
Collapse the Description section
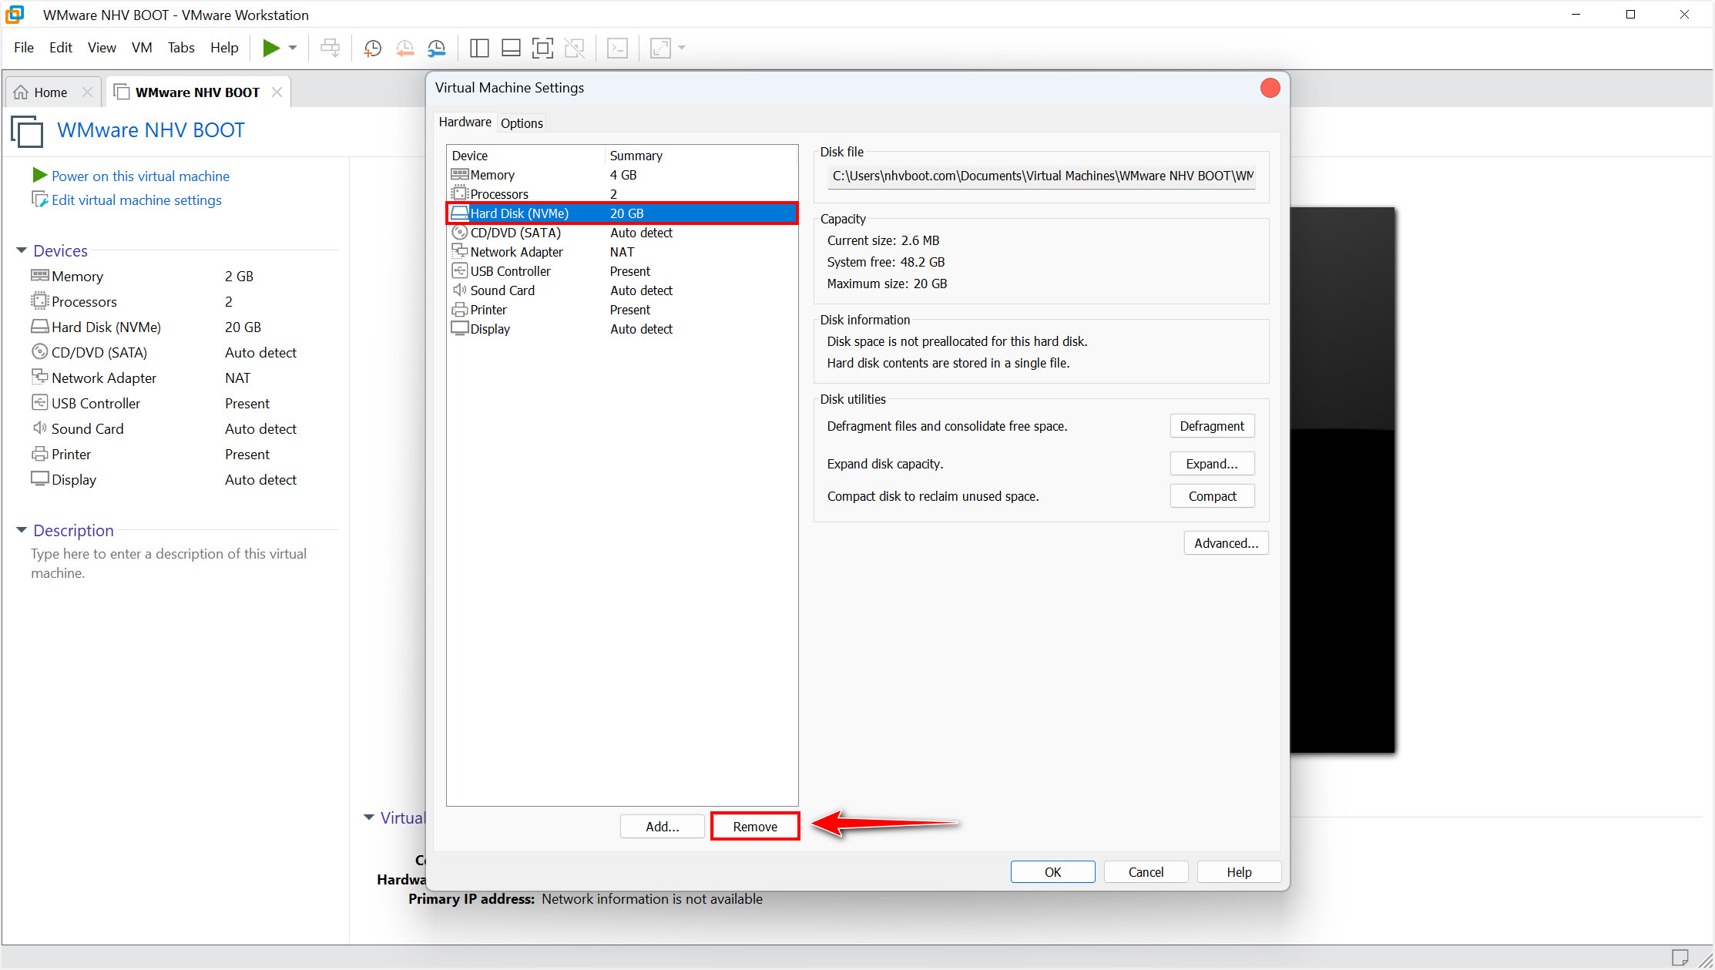coord(22,530)
